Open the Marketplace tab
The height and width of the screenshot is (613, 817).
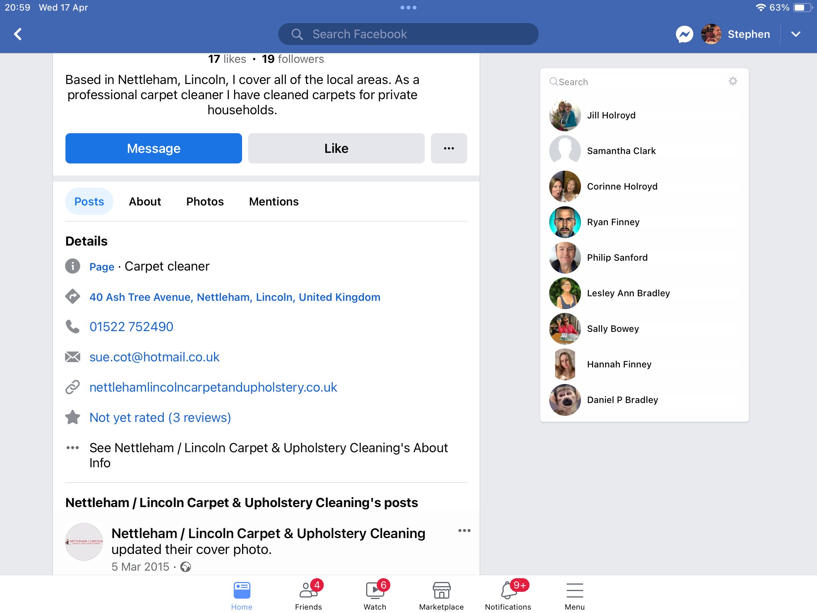[441, 595]
